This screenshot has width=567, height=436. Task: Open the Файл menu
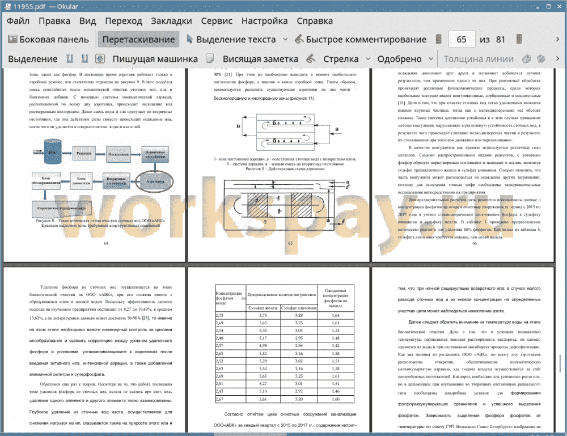[18, 21]
